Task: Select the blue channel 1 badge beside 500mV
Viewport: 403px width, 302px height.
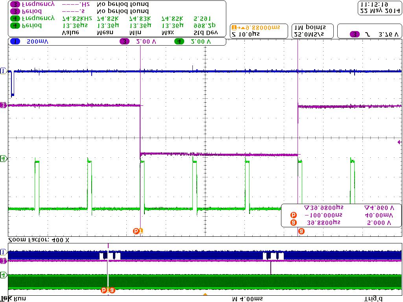Action: pyautogui.click(x=15, y=41)
